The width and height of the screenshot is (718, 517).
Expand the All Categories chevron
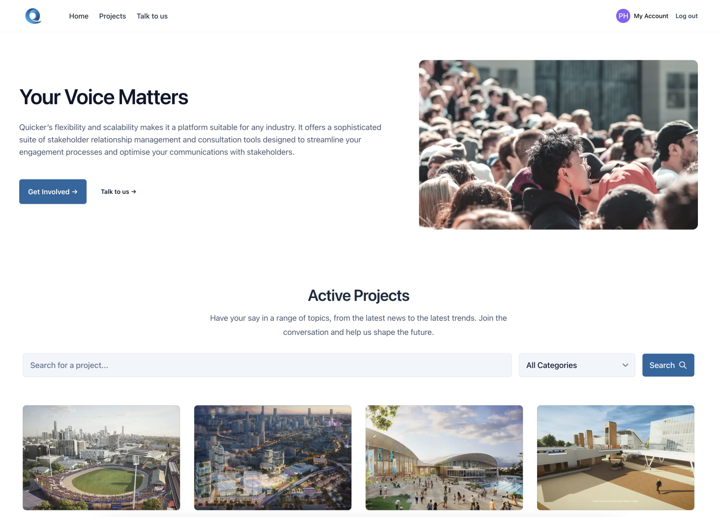(x=625, y=365)
